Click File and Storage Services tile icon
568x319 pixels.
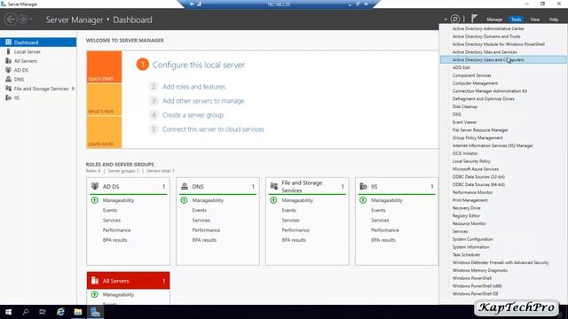pos(274,186)
